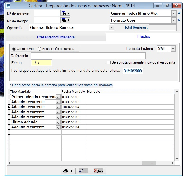Click the blue asterisk next to Formato Core
This screenshot has height=181, width=186.
pos(179,20)
